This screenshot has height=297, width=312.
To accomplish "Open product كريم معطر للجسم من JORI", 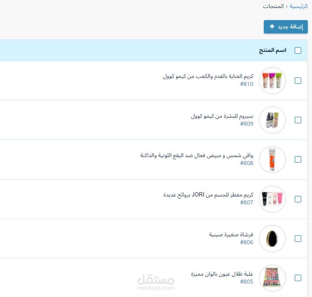I will point(208,195).
